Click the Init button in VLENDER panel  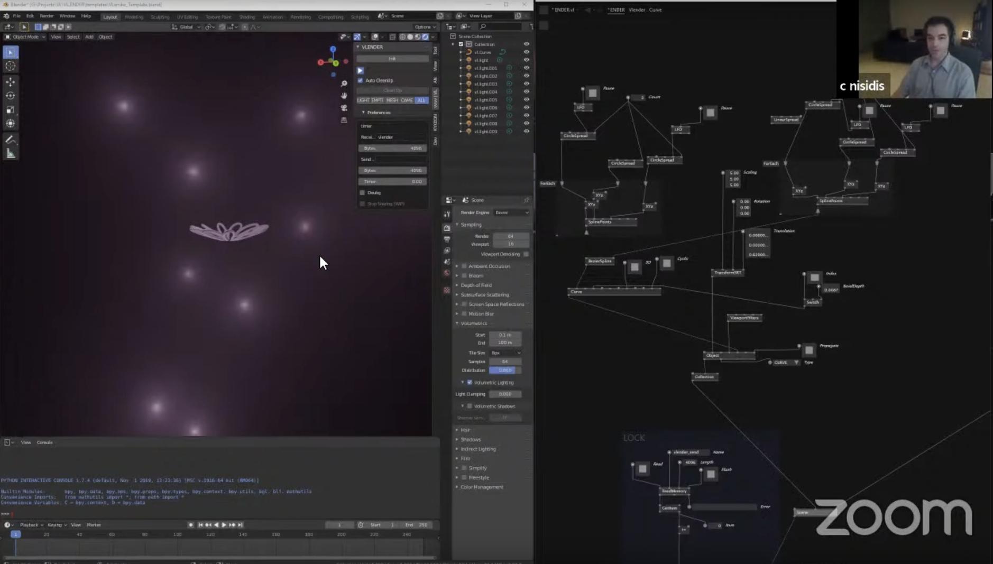[392, 59]
